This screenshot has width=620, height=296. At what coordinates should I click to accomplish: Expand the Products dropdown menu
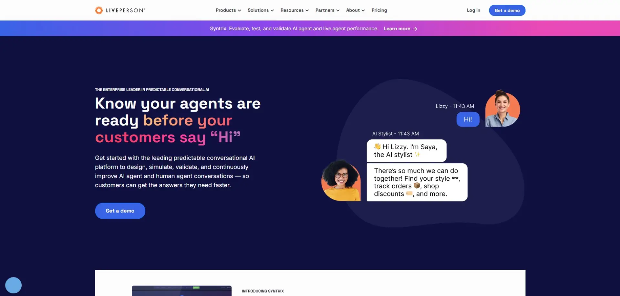[228, 10]
